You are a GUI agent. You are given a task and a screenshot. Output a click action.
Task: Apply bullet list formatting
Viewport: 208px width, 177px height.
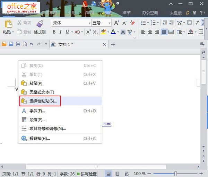coord(143,23)
